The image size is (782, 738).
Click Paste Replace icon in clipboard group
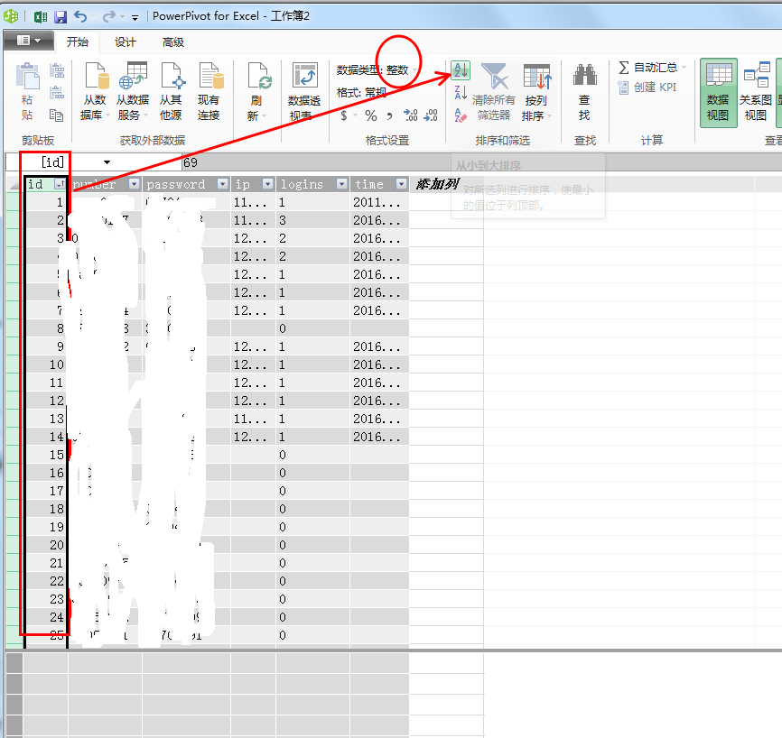point(56,93)
